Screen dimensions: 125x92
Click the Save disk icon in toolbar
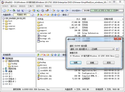point(18,11)
